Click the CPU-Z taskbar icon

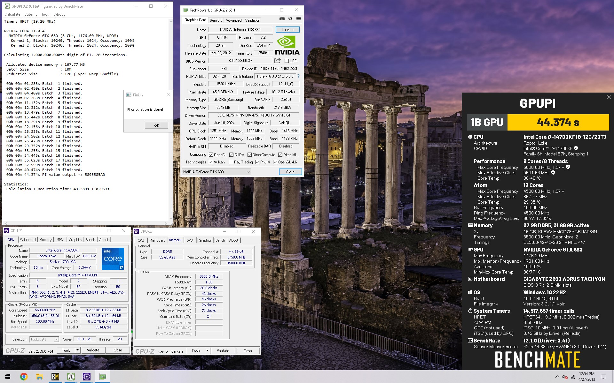pyautogui.click(x=86, y=377)
